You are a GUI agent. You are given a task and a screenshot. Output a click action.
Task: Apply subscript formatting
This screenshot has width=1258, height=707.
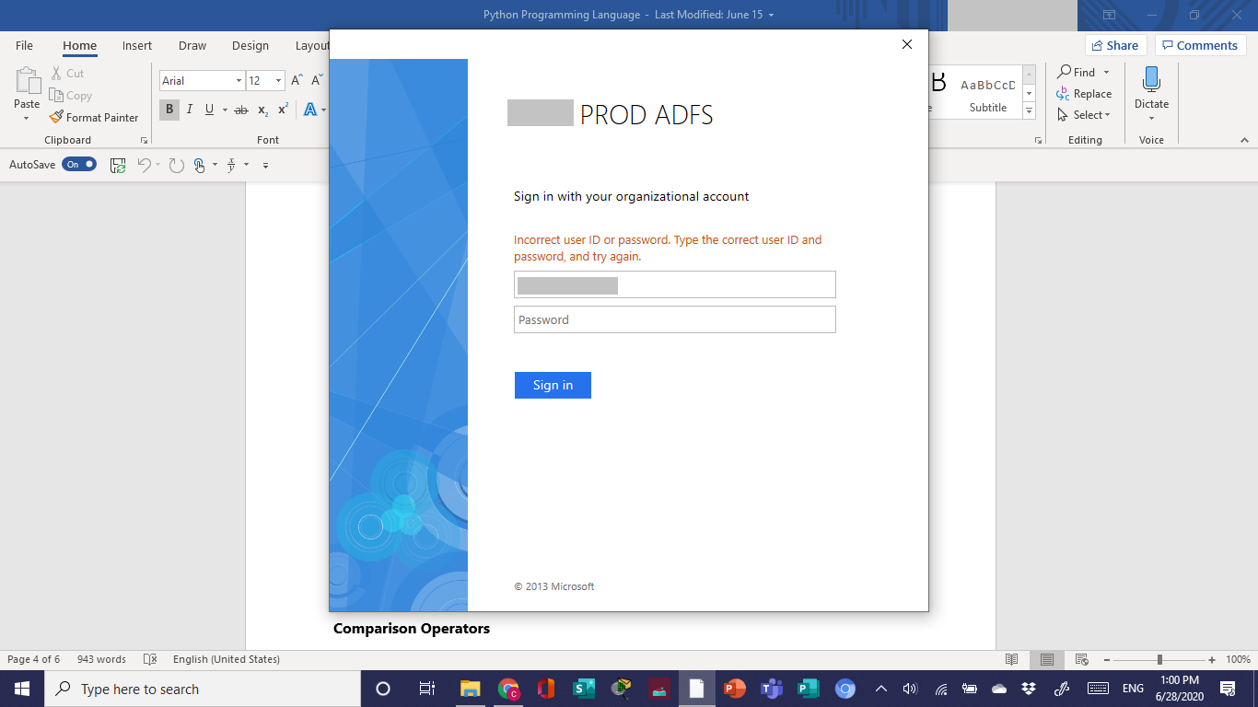[x=262, y=110]
